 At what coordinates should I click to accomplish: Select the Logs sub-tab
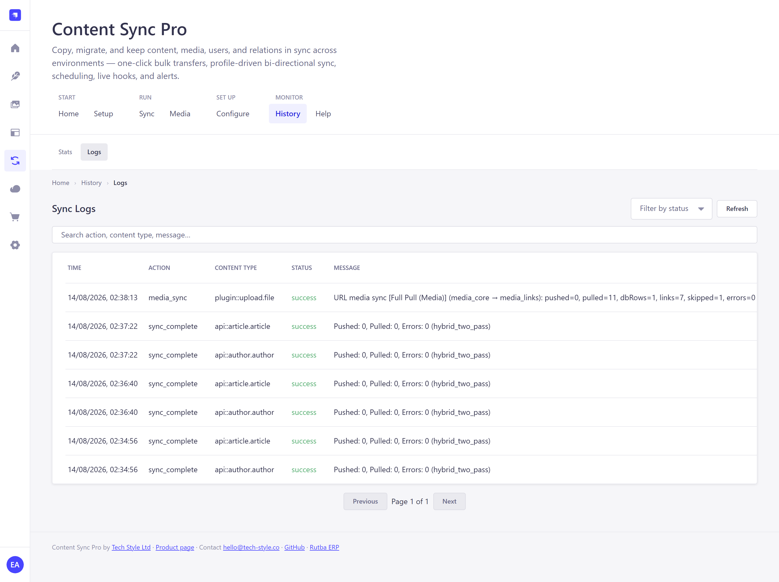pos(94,152)
